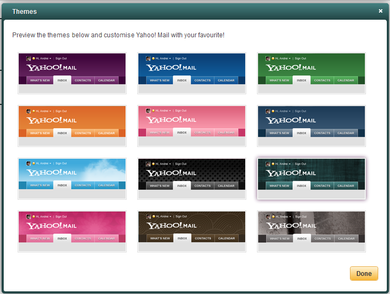
Task: Click the Done button
Action: tap(364, 273)
